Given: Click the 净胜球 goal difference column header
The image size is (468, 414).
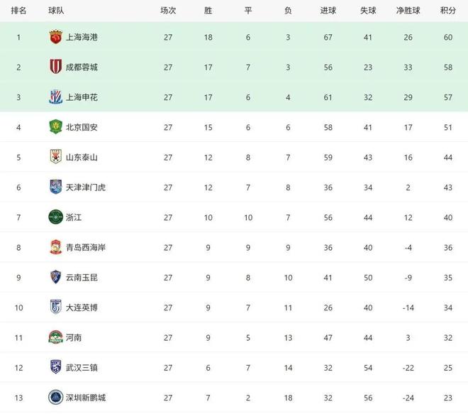Looking at the screenshot, I should 408,11.
